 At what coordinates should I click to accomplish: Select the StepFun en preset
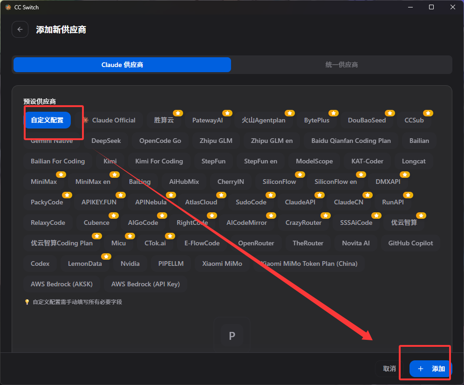point(260,161)
